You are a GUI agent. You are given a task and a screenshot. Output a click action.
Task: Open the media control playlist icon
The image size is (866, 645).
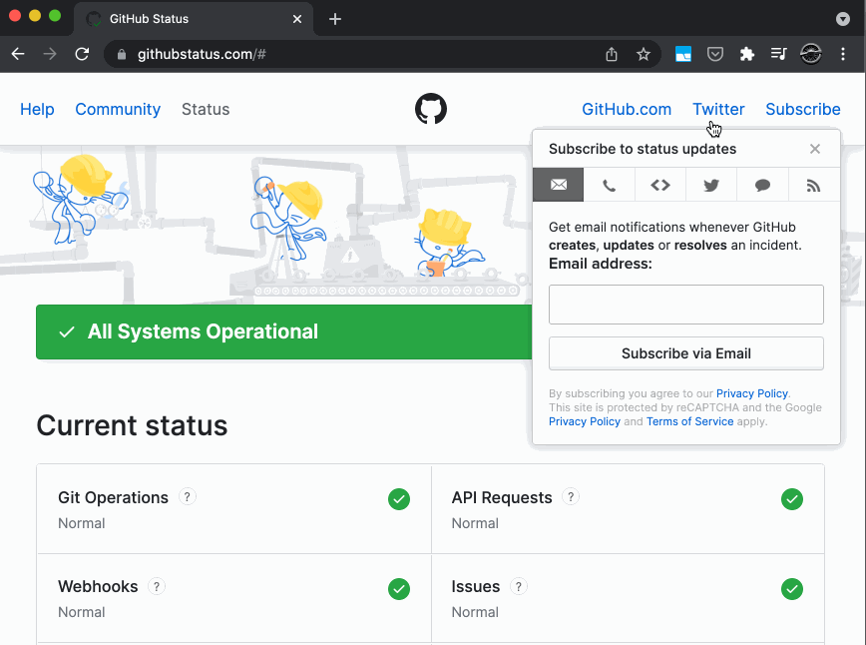pyautogui.click(x=779, y=54)
